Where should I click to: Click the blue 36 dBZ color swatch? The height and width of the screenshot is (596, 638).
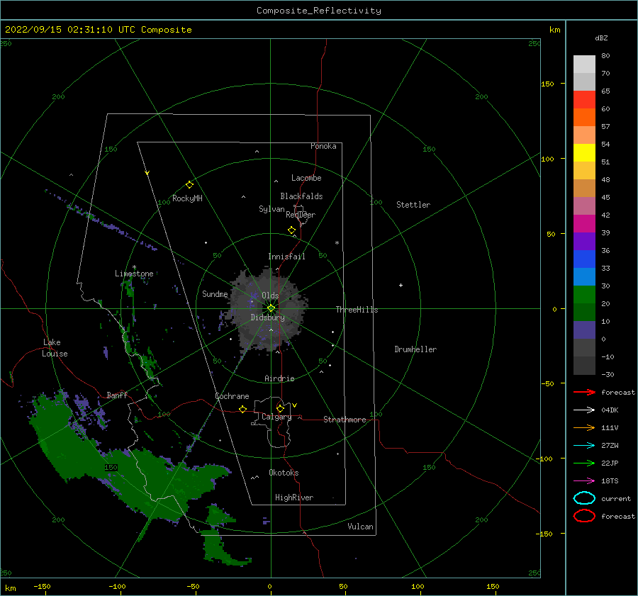coord(584,259)
